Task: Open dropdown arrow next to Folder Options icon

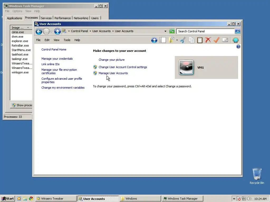Action: [177, 40]
